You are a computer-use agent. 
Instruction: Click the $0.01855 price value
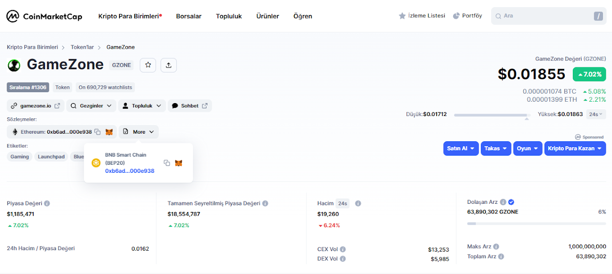[532, 74]
